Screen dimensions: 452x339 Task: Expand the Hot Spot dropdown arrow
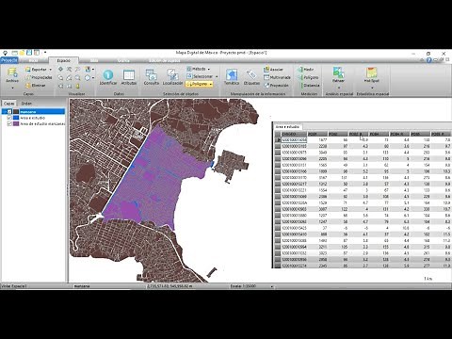(372, 88)
